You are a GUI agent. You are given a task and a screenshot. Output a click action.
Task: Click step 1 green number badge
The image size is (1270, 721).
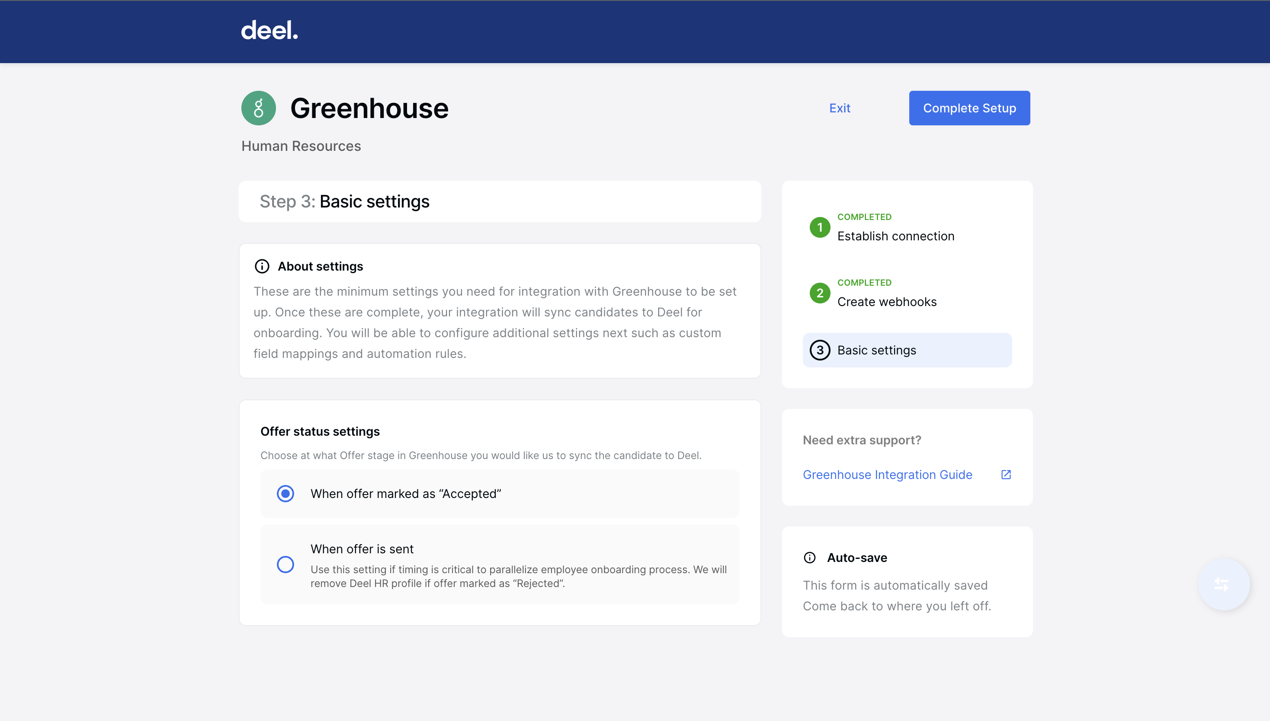tap(820, 227)
